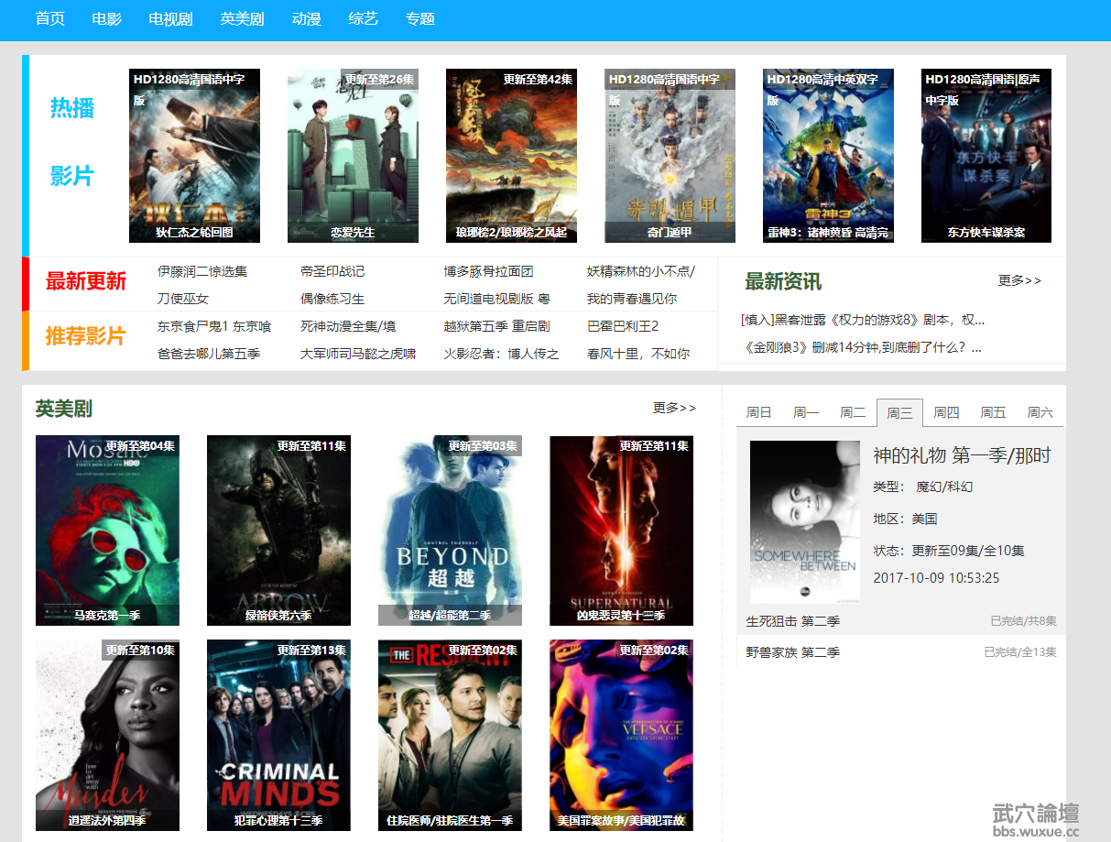1111x842 pixels.
Task: Open the 妖精森林的小不点 link
Action: tap(641, 271)
